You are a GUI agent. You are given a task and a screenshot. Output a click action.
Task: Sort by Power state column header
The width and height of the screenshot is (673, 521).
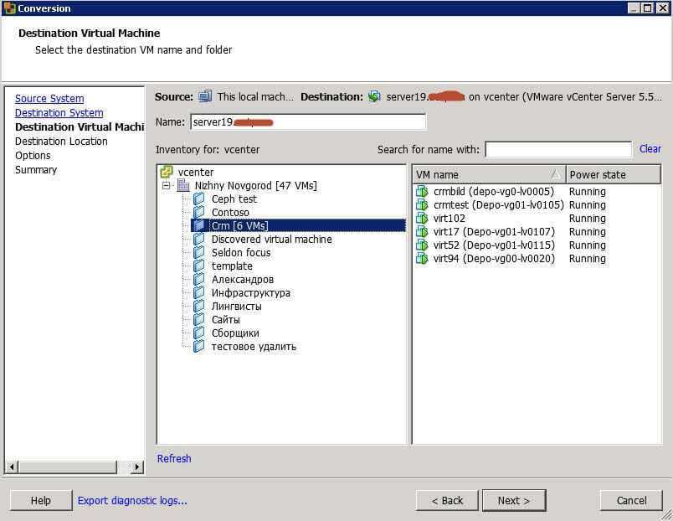pyautogui.click(x=611, y=175)
